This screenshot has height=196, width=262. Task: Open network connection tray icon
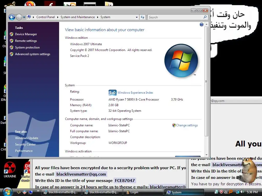pos(237,192)
